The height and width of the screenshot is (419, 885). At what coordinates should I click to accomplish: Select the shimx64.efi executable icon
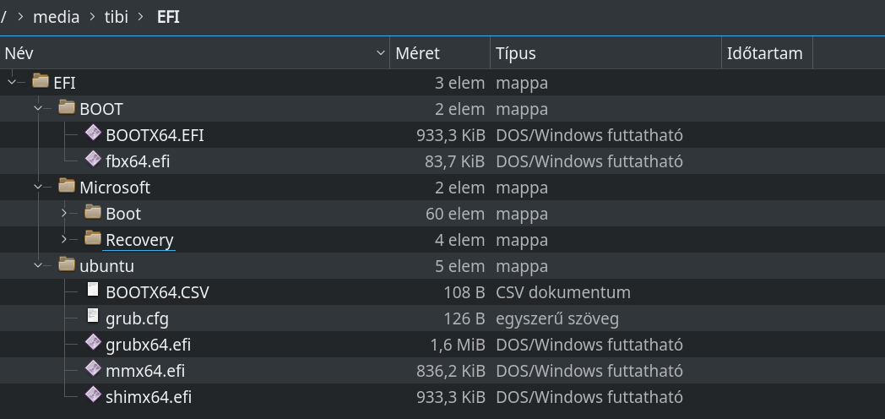[x=93, y=395]
